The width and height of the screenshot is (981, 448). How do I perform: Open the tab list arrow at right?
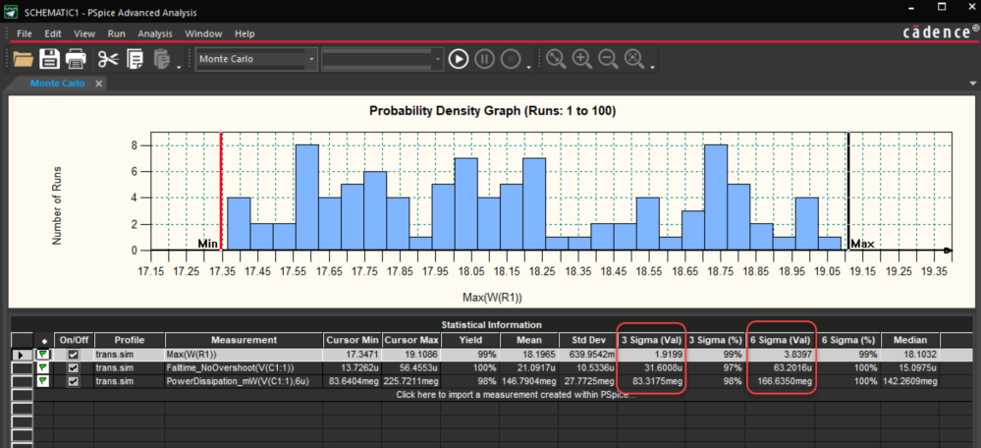tap(972, 84)
